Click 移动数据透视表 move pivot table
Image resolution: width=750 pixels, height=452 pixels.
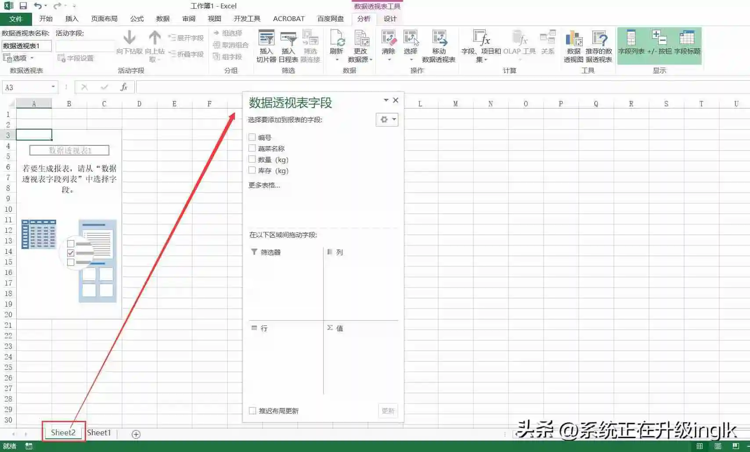439,46
